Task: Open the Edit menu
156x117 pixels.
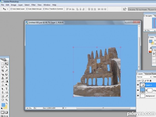Action: point(7,5)
